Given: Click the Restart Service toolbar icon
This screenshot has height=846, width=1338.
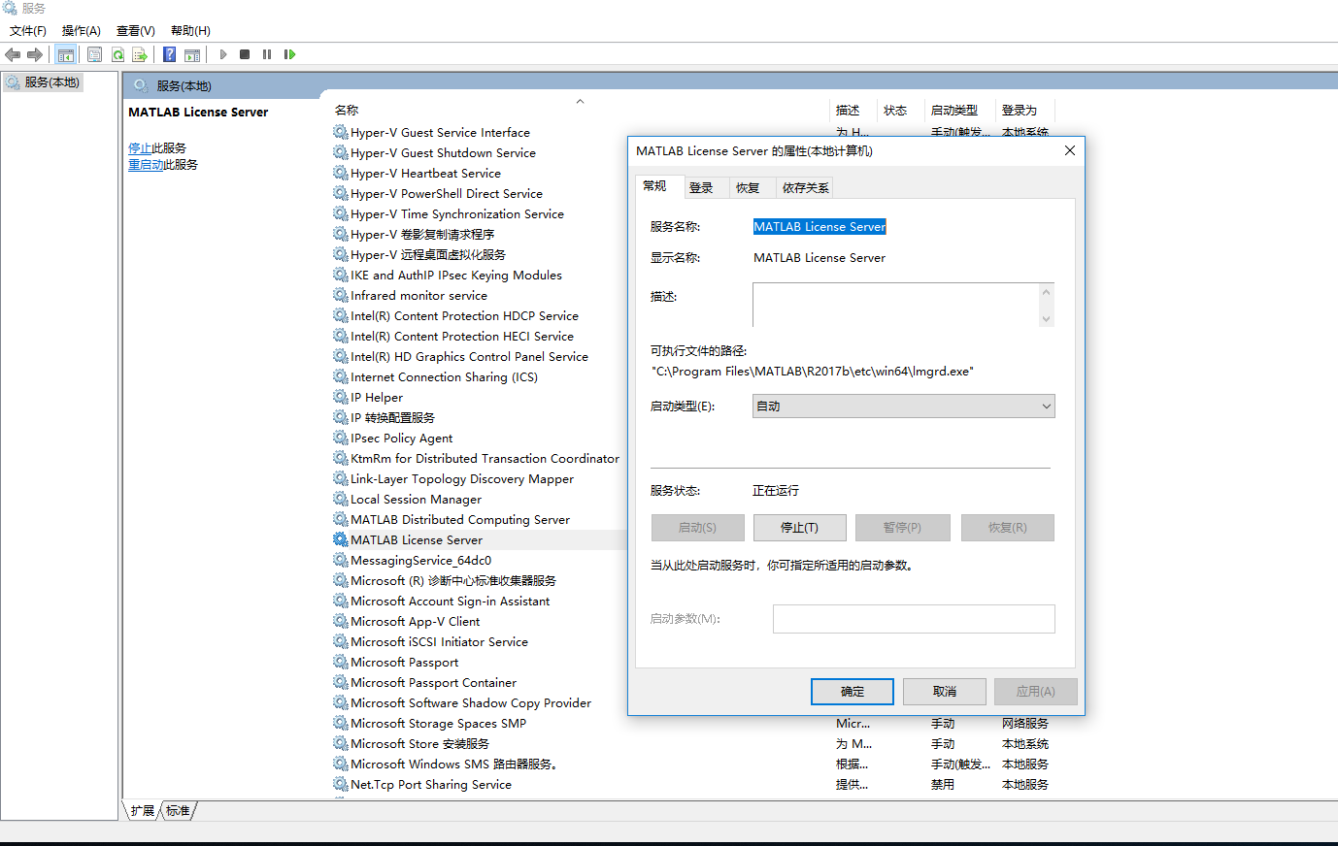Looking at the screenshot, I should tap(289, 54).
